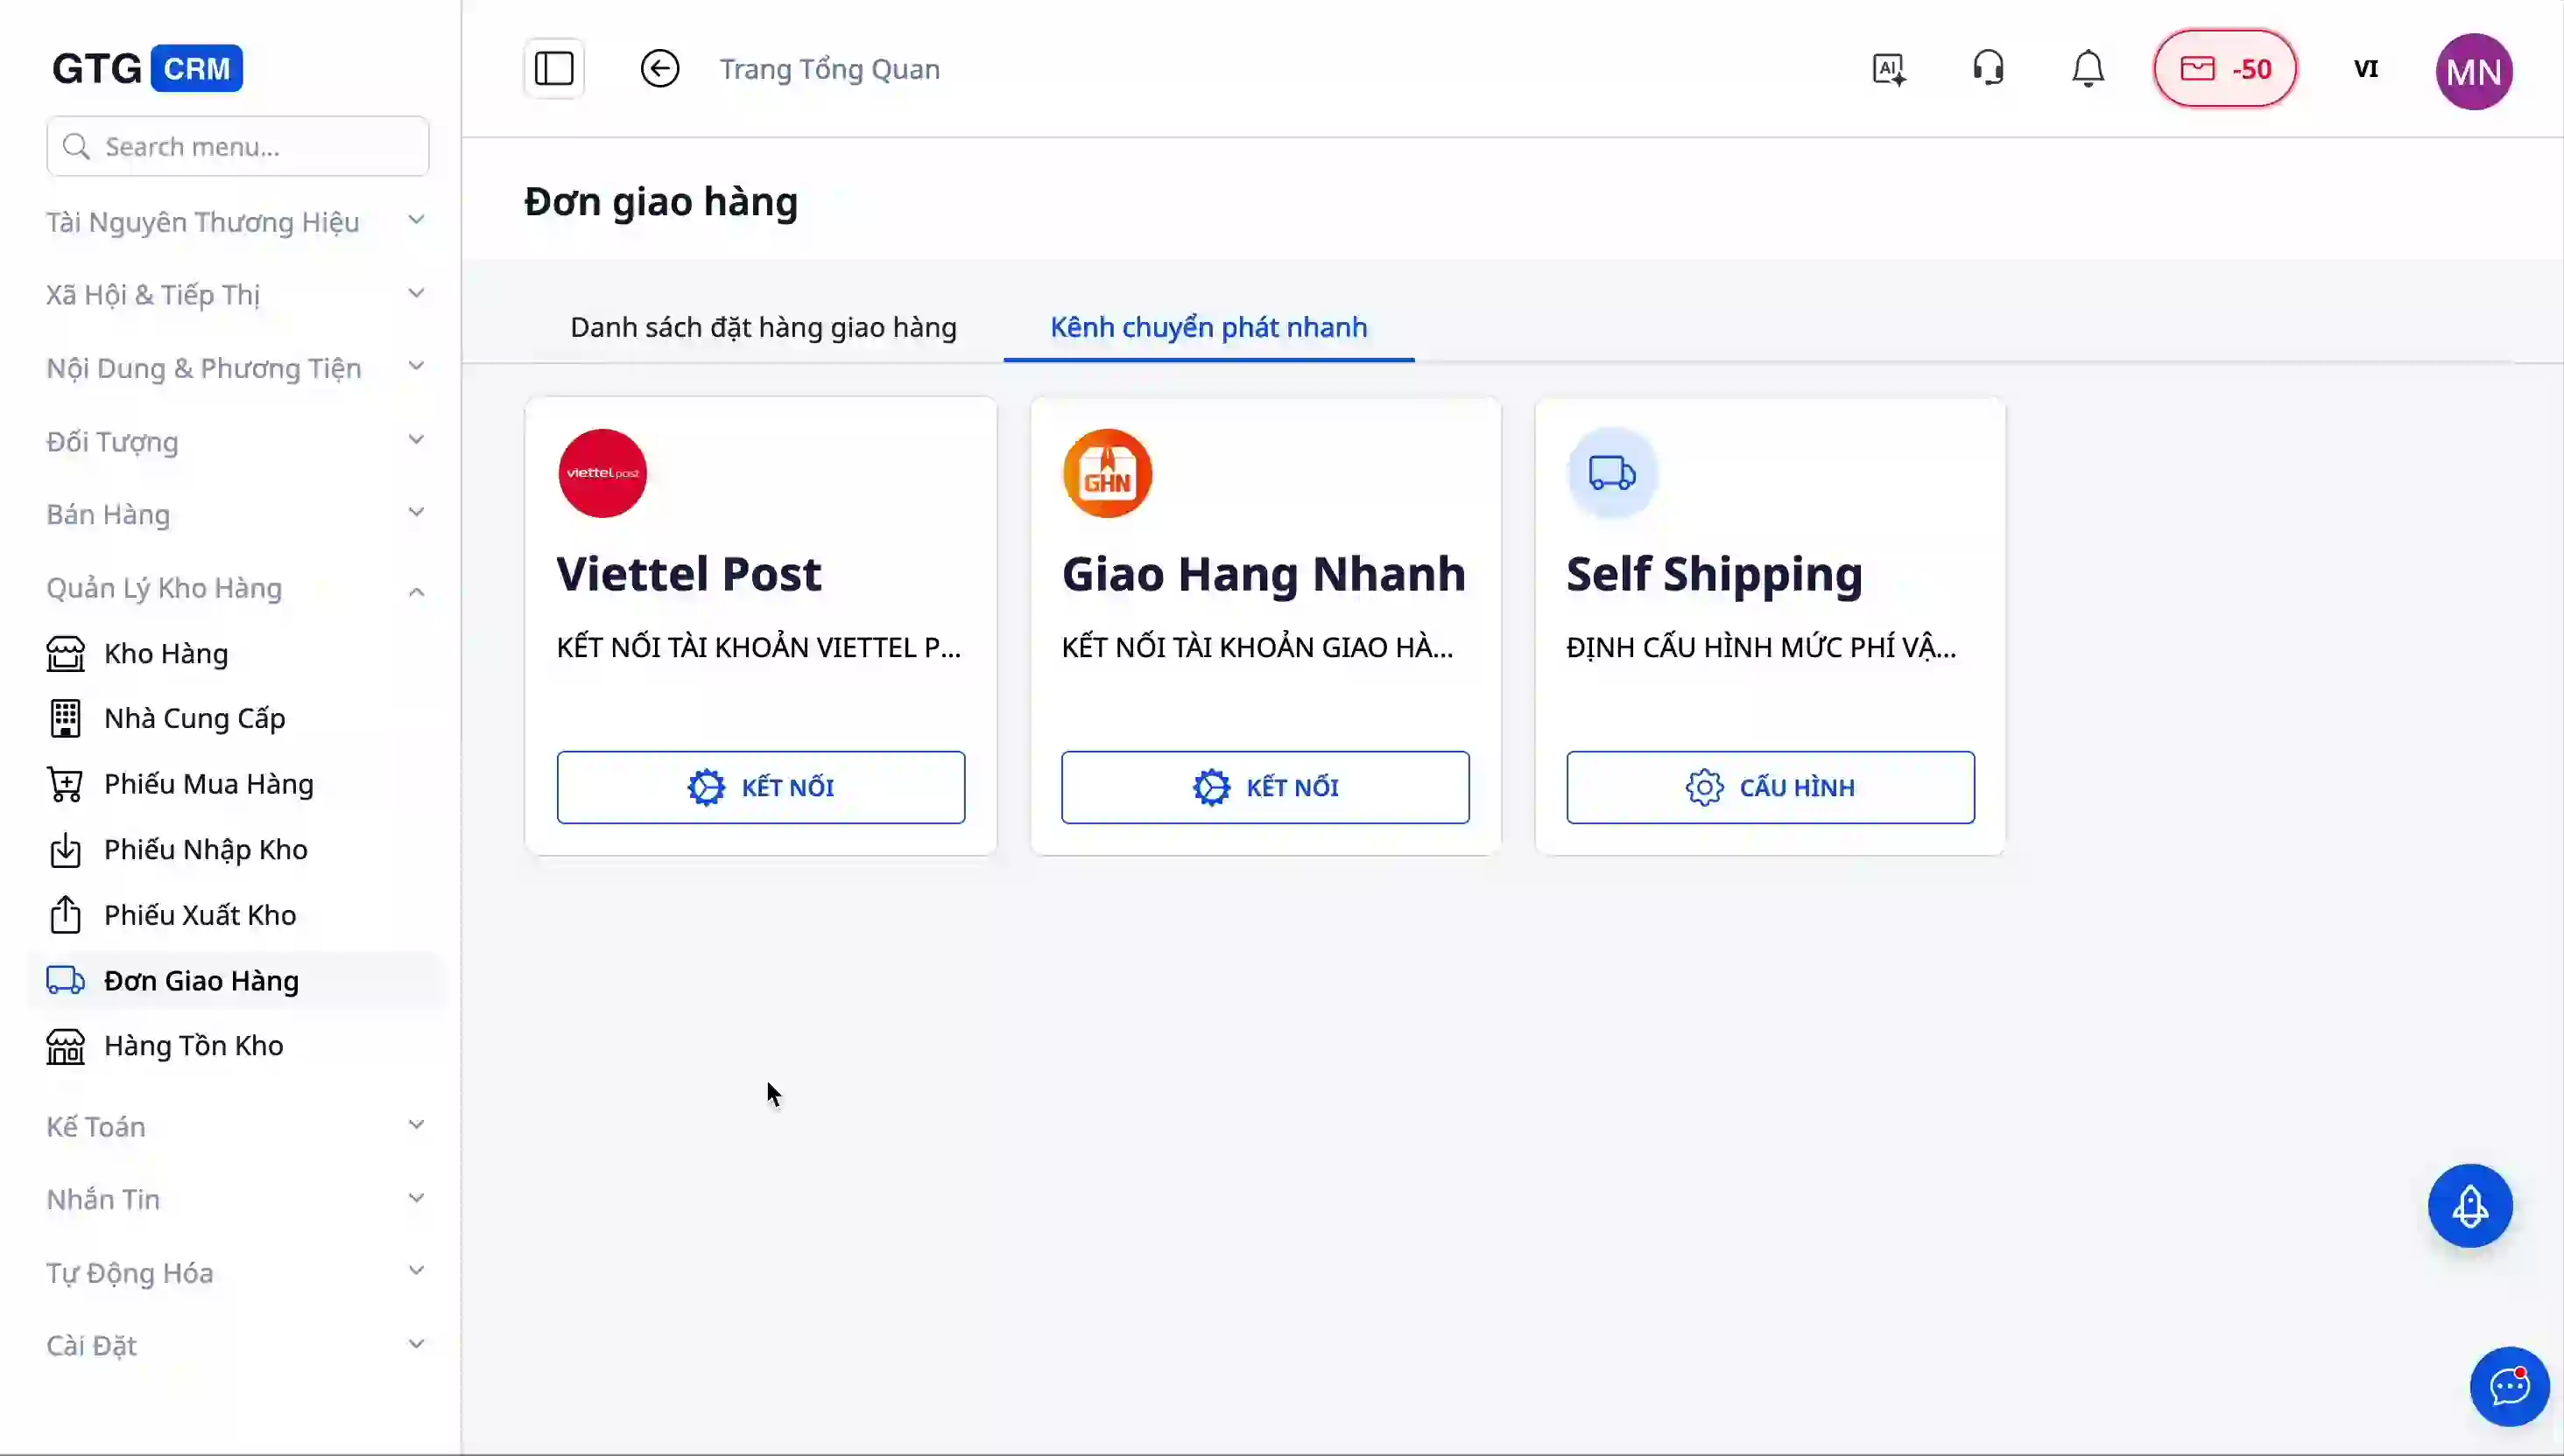Switch to Danh sách đặt hàng giao hàng tab

click(763, 327)
